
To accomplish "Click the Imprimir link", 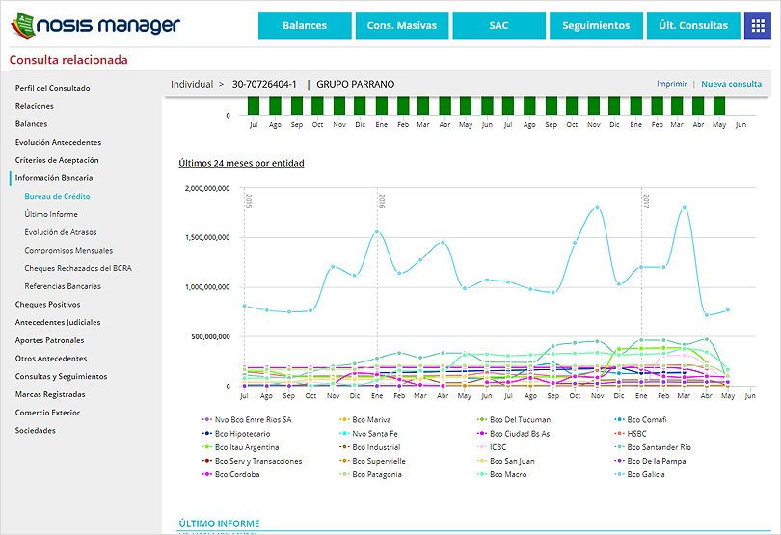I will [671, 84].
